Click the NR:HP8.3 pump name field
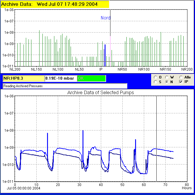 (24, 78)
